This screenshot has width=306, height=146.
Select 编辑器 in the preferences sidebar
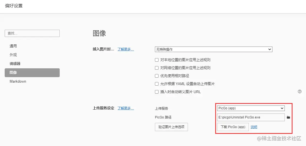click(32, 64)
